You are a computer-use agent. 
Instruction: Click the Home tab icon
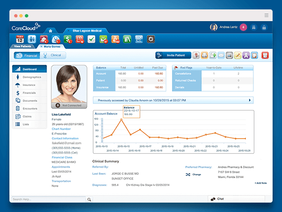point(51,31)
